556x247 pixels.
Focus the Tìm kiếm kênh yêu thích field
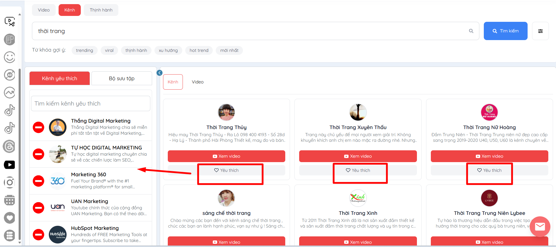click(91, 103)
